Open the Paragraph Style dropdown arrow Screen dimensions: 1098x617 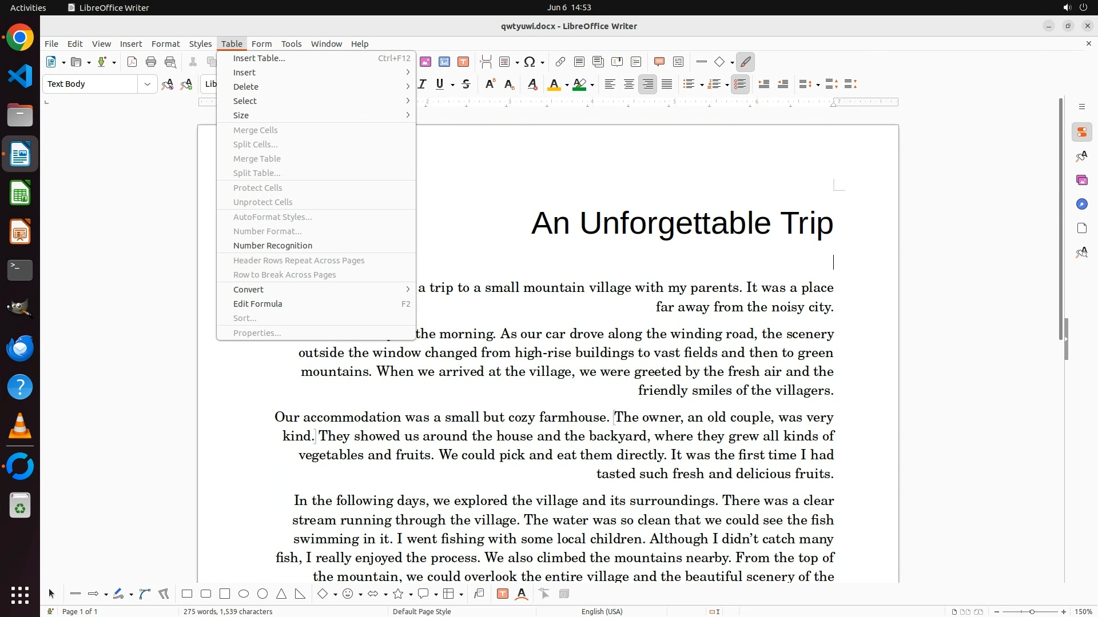[x=148, y=85]
